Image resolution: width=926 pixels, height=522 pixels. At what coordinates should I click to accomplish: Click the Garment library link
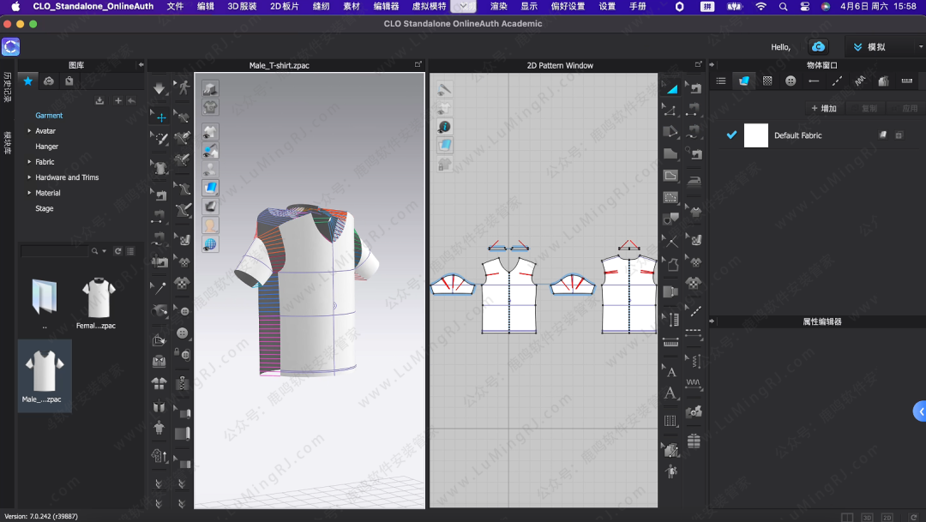49,116
